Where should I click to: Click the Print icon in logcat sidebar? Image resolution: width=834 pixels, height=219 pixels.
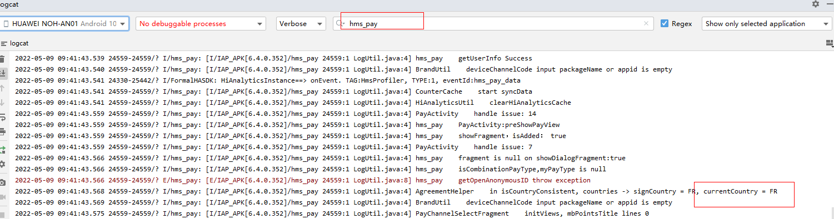(2, 132)
